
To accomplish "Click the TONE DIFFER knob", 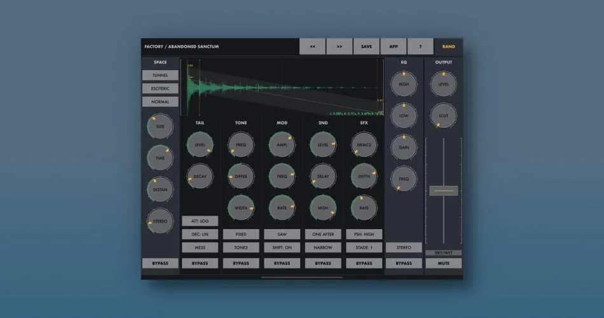I will coord(241,177).
